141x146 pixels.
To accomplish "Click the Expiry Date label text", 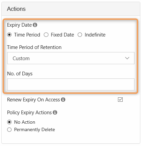I will (19, 25).
